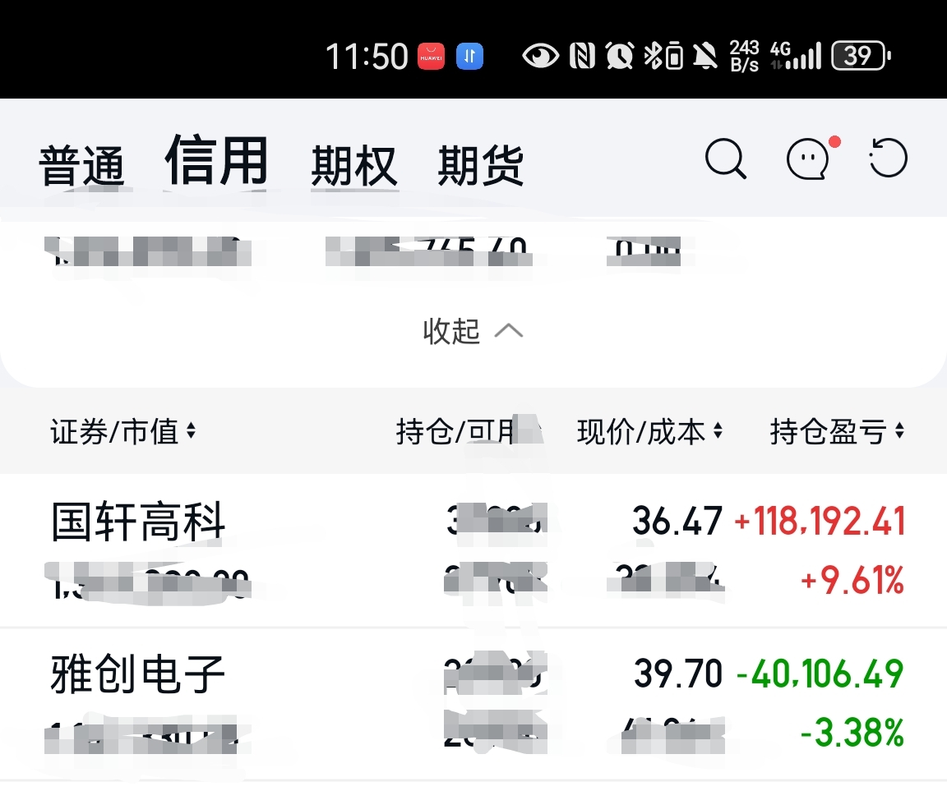Tap the 持仓/可用 column header
This screenshot has height=791, width=947.
click(x=469, y=431)
